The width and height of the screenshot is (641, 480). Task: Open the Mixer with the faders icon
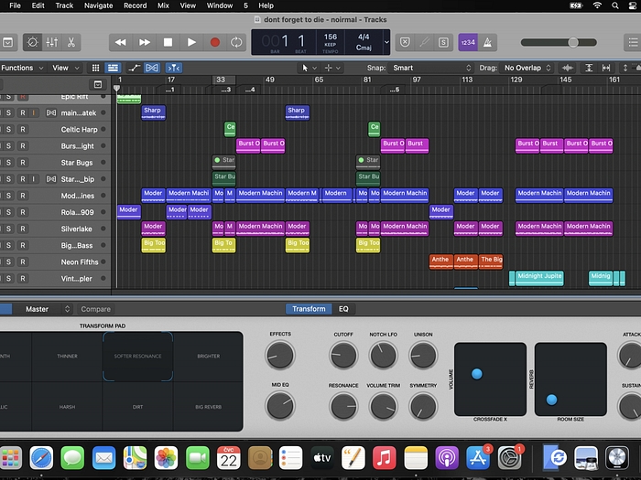click(52, 42)
